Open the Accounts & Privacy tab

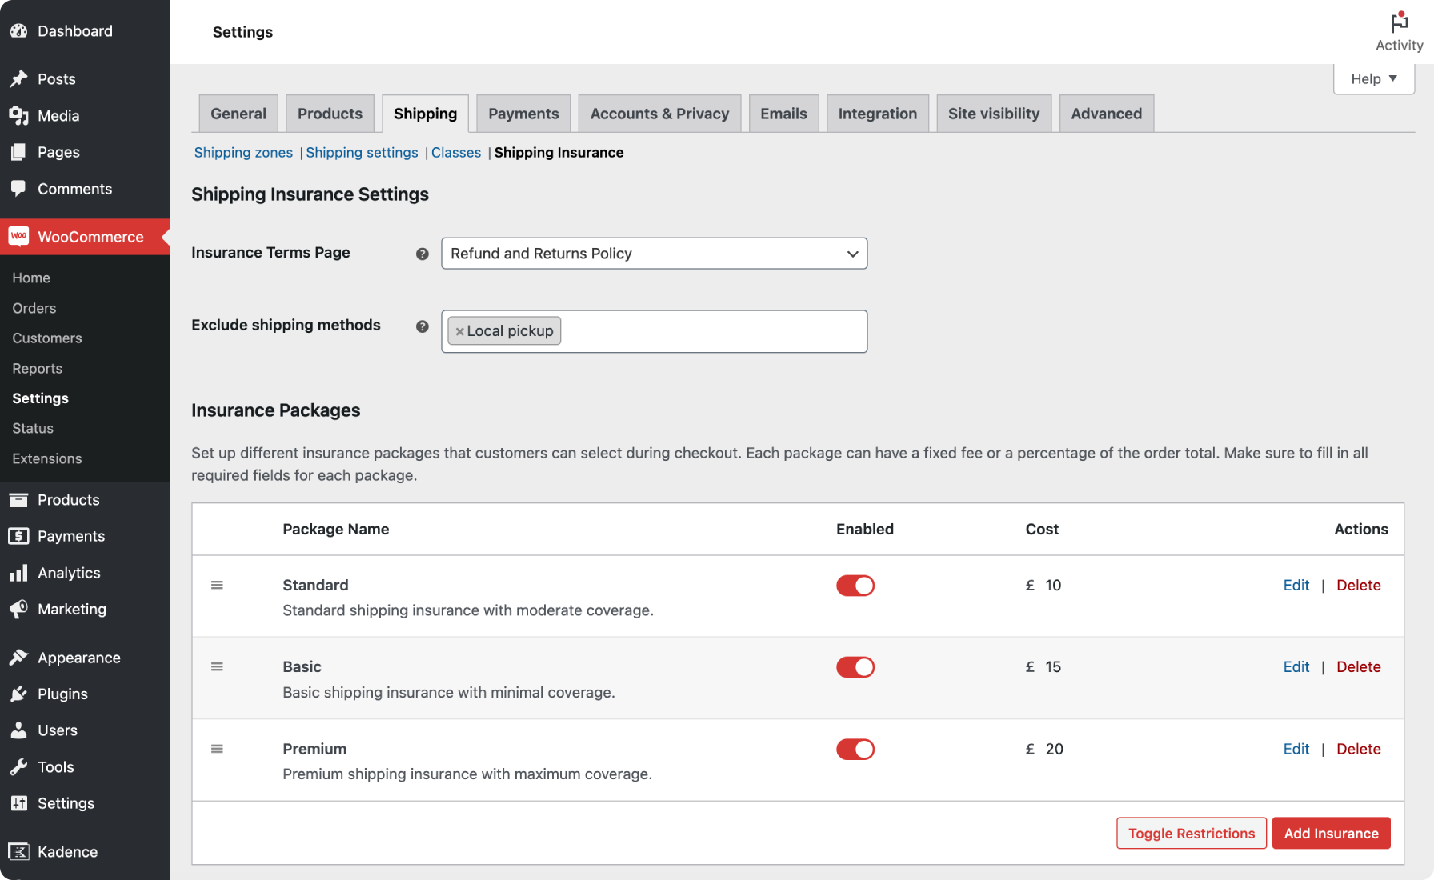(659, 113)
